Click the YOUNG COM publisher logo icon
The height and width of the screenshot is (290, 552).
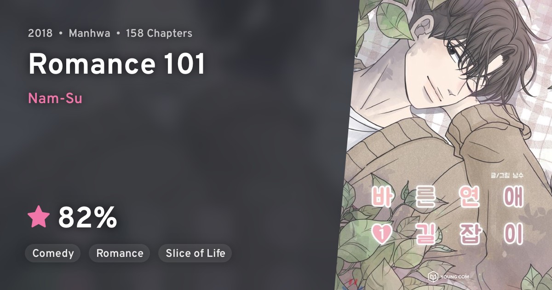(x=433, y=277)
